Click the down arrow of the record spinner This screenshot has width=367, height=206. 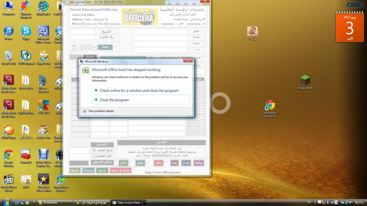point(73,49)
